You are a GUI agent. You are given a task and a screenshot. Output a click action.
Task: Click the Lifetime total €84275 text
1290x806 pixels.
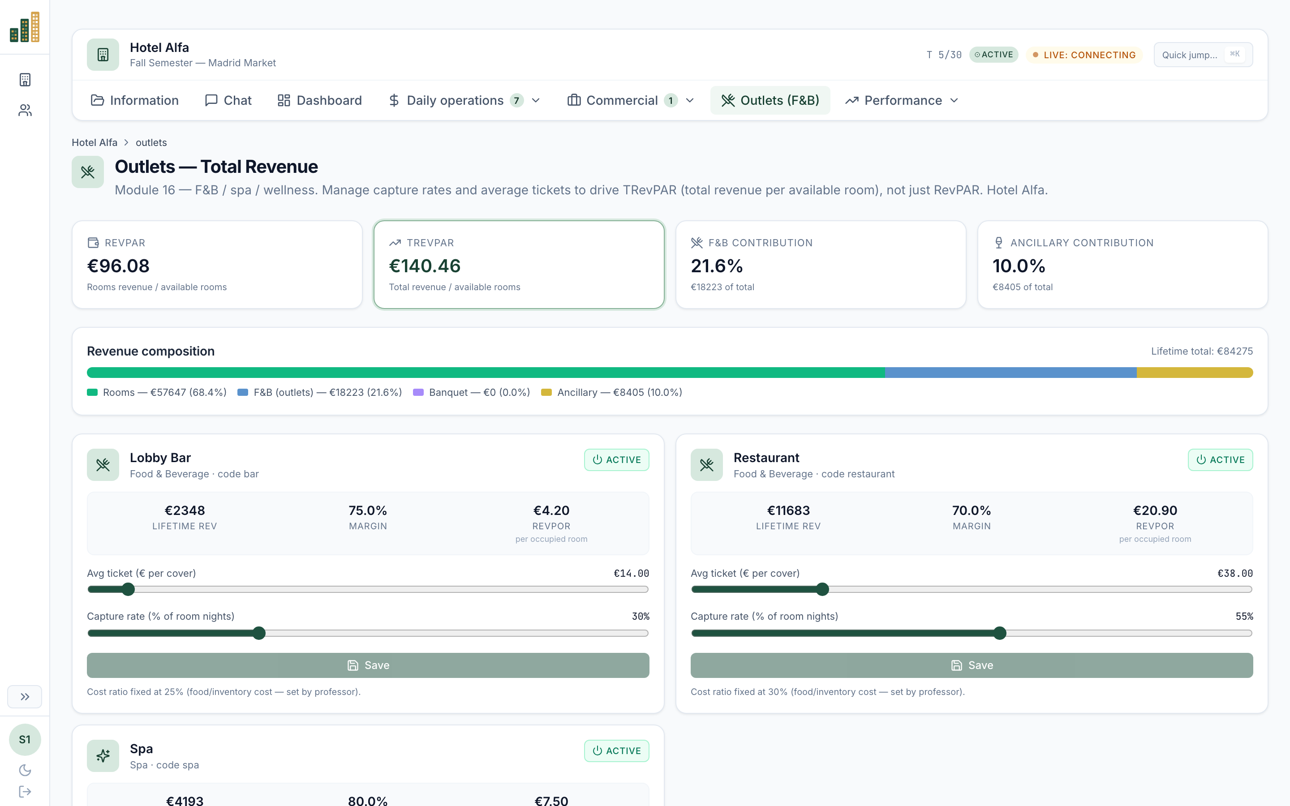pyautogui.click(x=1201, y=352)
